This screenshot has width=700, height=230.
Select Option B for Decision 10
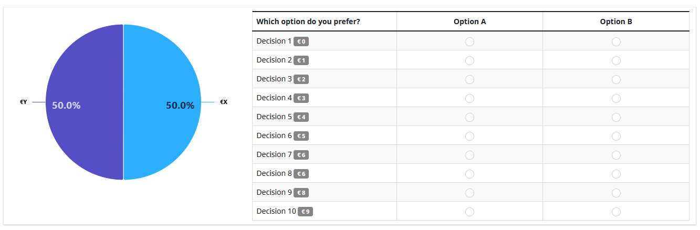616,212
